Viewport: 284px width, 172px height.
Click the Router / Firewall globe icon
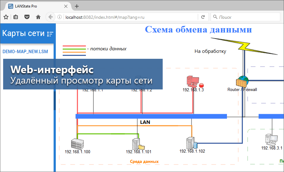[242, 81]
